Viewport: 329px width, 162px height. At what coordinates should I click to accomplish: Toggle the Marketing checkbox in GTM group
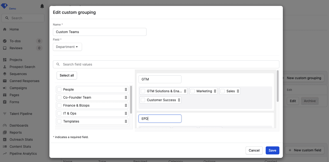tap(193, 91)
